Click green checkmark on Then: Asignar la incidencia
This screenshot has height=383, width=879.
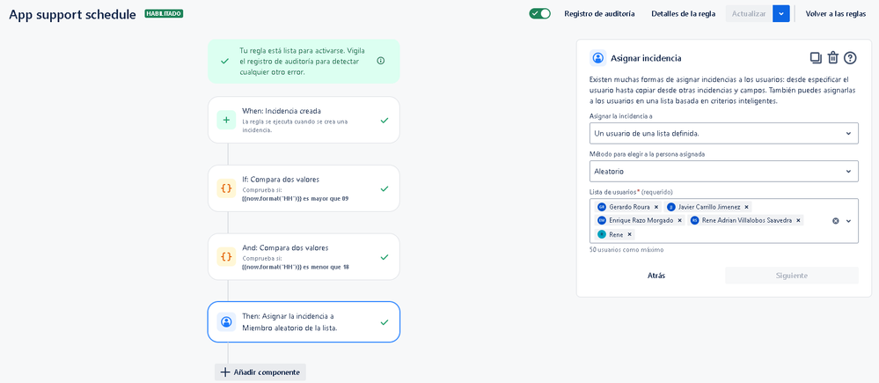(384, 322)
